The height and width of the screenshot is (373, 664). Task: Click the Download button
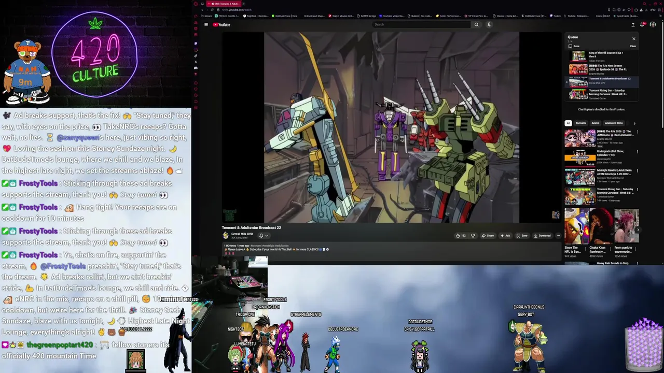[542, 236]
